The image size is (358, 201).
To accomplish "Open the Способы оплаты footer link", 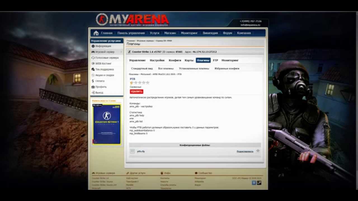I will [x=168, y=185].
